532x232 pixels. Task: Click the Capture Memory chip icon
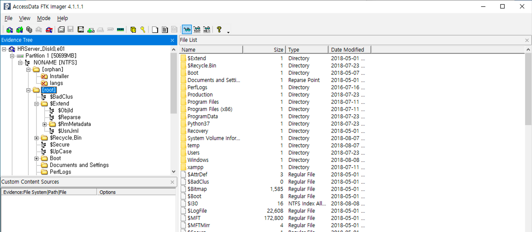click(x=120, y=30)
